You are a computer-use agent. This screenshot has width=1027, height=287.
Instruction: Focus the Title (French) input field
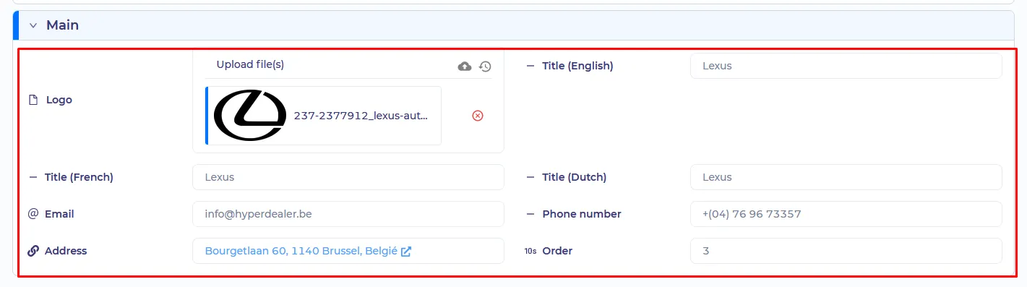coord(348,177)
